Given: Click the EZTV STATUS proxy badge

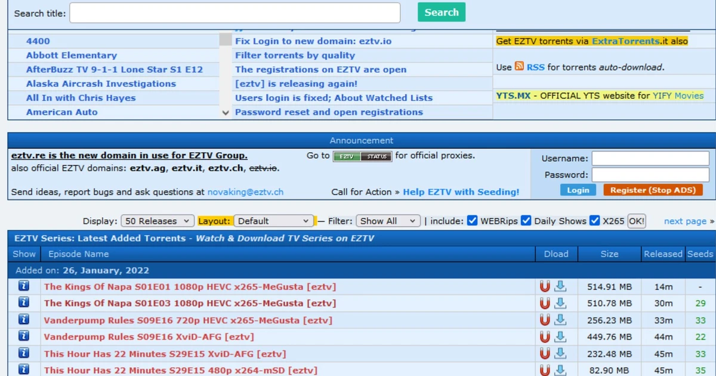Looking at the screenshot, I should (x=364, y=156).
